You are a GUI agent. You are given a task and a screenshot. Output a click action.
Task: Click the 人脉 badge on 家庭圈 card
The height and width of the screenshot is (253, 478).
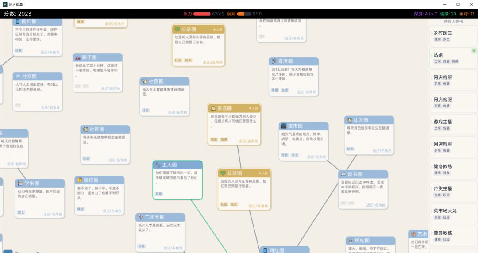coord(253,108)
